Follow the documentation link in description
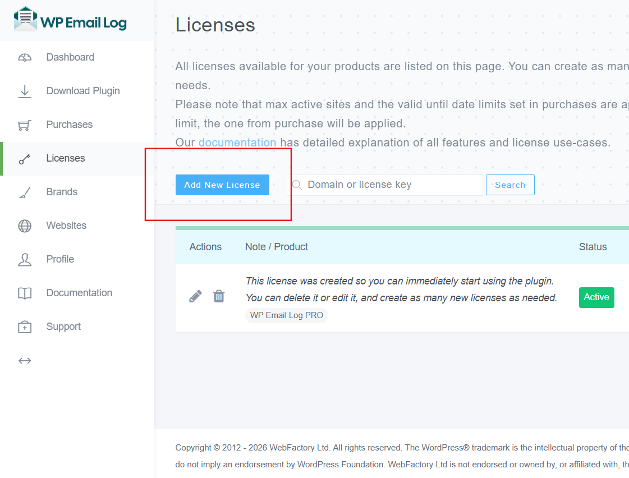629x478 pixels. (237, 143)
